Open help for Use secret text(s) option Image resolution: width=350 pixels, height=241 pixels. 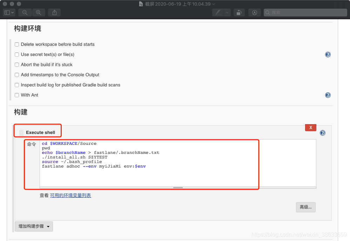328,55
